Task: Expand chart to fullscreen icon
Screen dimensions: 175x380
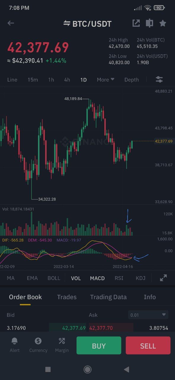Action: point(163,278)
